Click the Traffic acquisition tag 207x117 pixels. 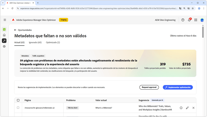(x=38, y=56)
